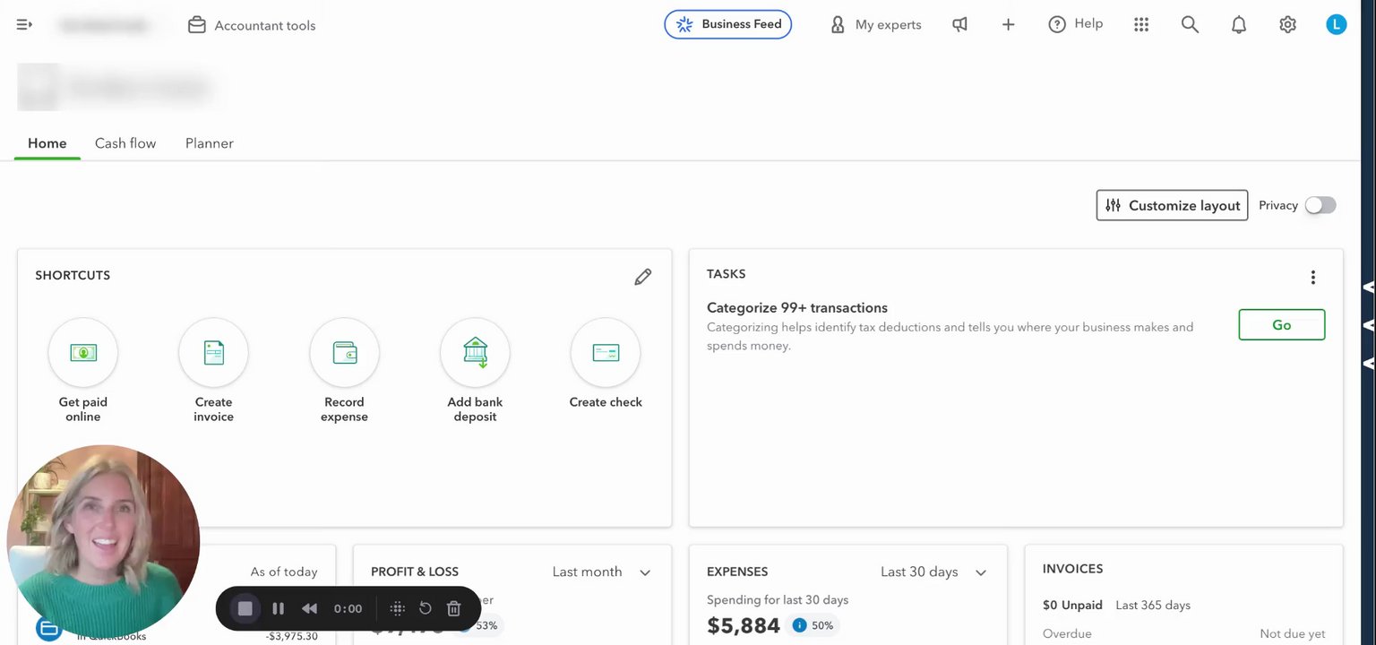Click the Record expense shortcut icon
Screen dimensions: 1376x645
click(344, 353)
